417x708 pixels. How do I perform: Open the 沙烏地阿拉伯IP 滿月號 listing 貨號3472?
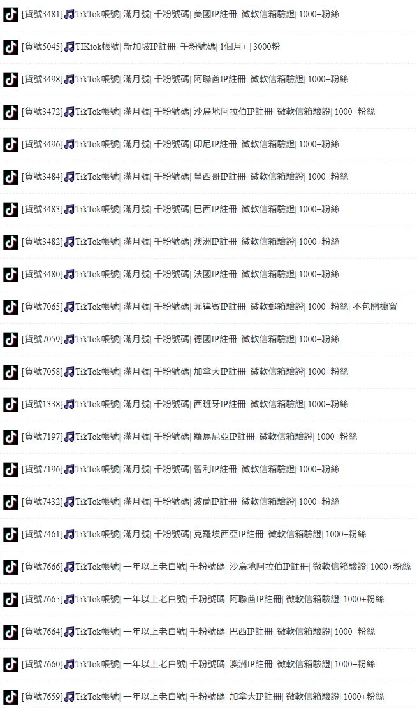(198, 112)
